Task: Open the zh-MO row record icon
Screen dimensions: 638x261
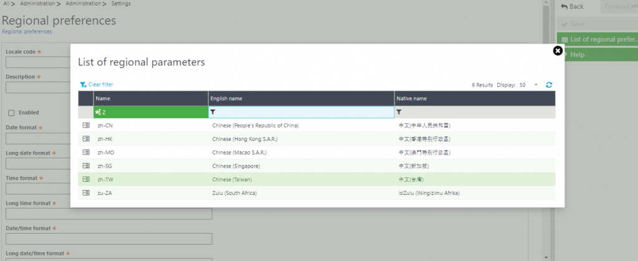Action: click(x=86, y=153)
